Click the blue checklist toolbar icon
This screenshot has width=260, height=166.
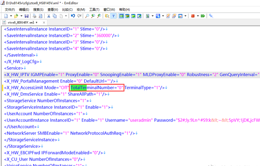tap(180, 16)
